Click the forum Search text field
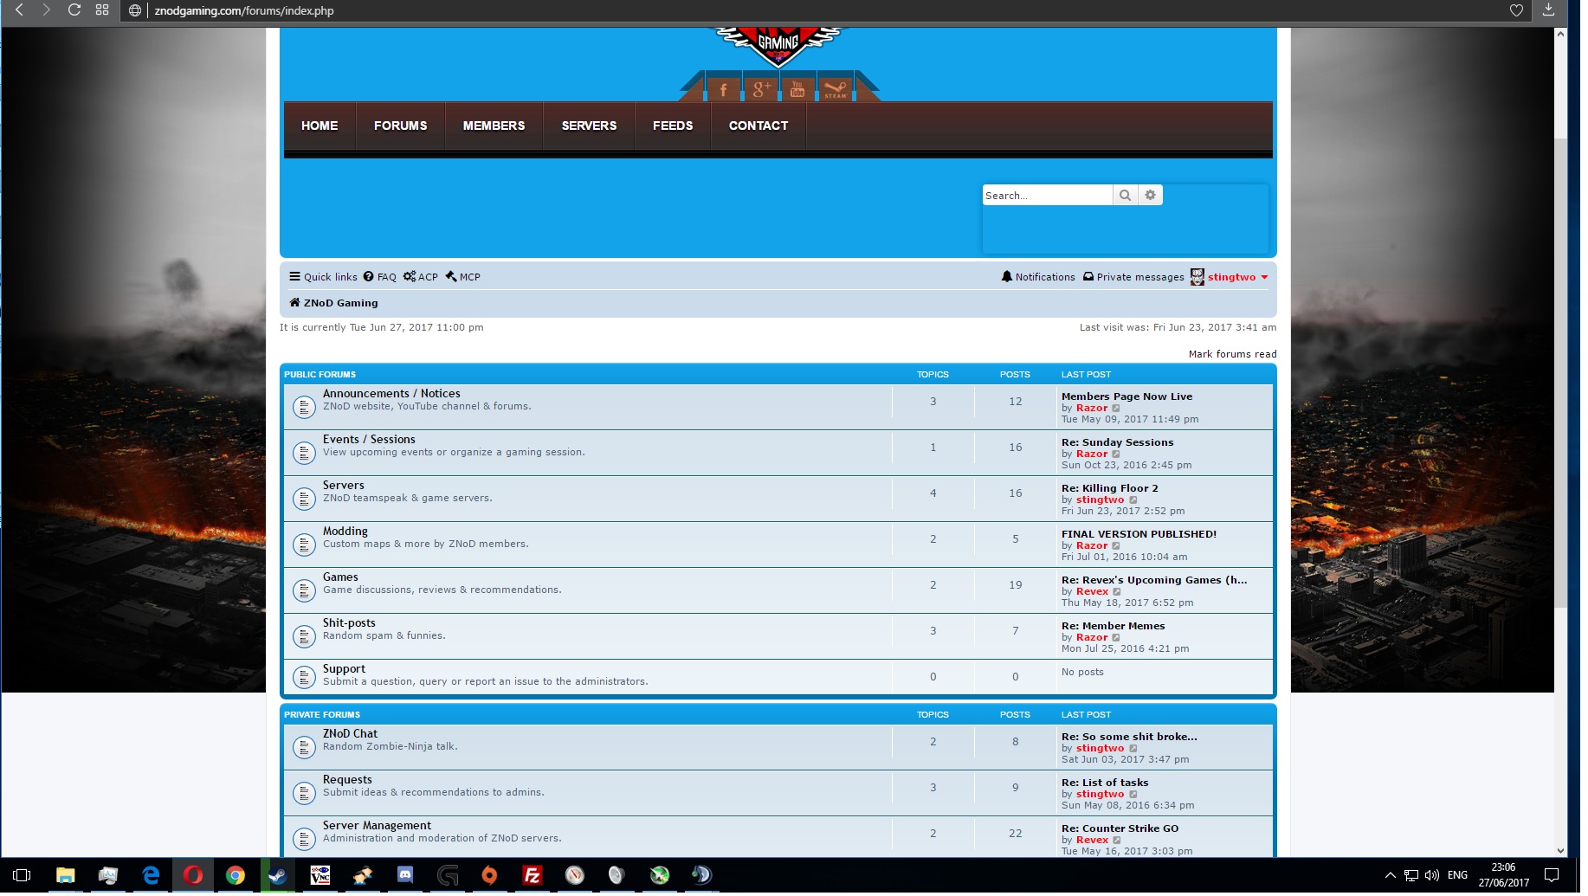 1046,196
